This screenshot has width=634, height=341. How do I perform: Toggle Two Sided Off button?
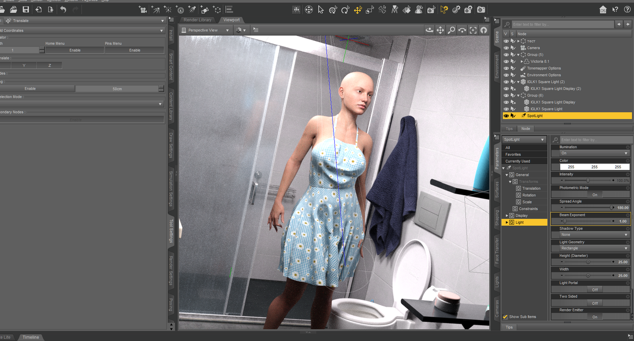pos(595,303)
